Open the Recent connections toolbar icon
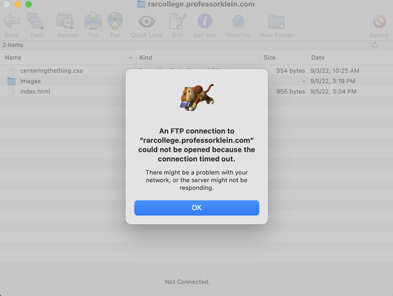The width and height of the screenshot is (393, 296). tap(66, 21)
